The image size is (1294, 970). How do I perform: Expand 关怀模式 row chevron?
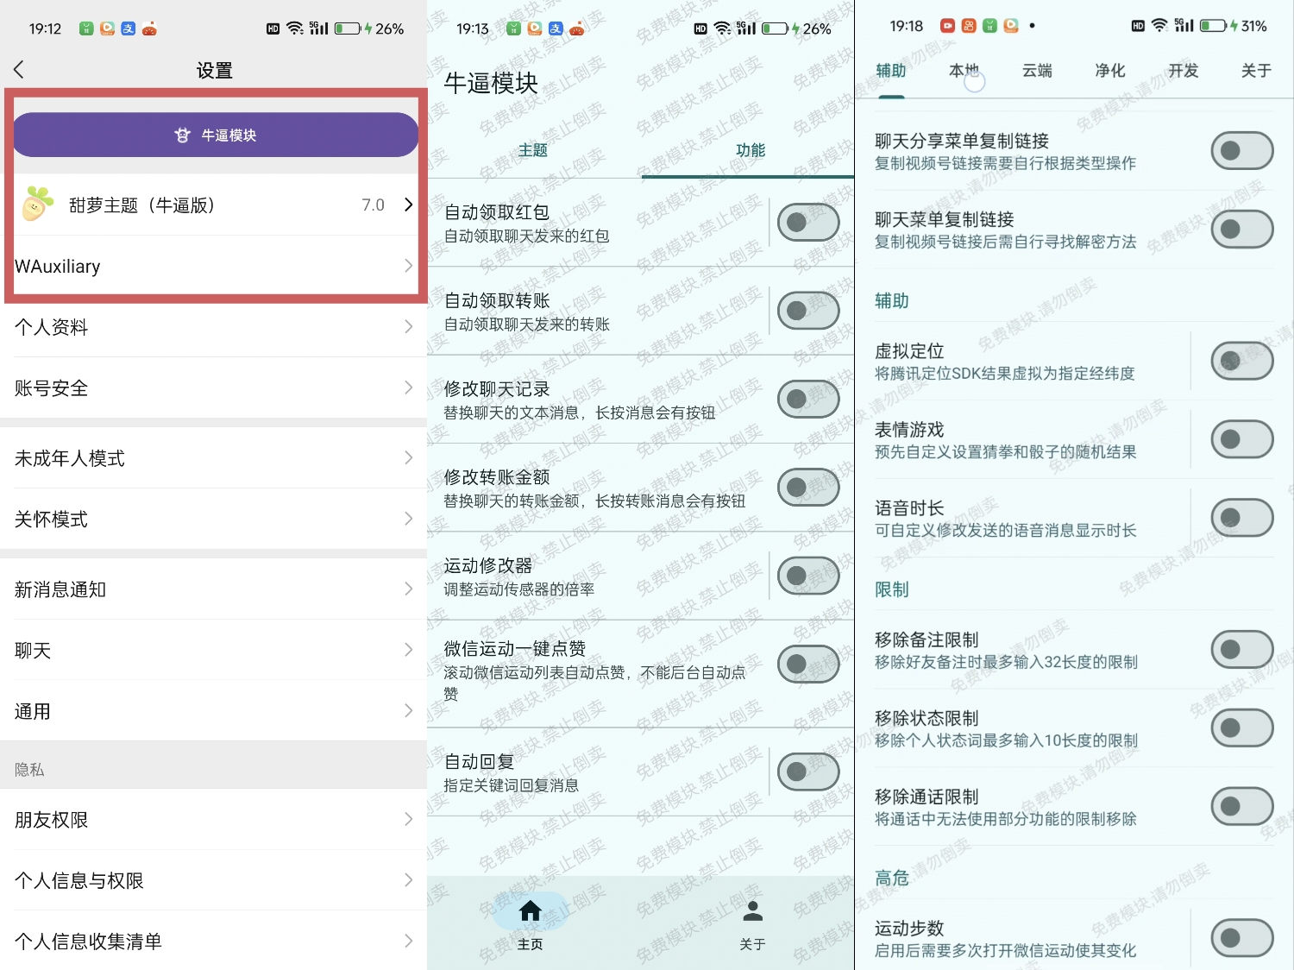pyautogui.click(x=409, y=519)
